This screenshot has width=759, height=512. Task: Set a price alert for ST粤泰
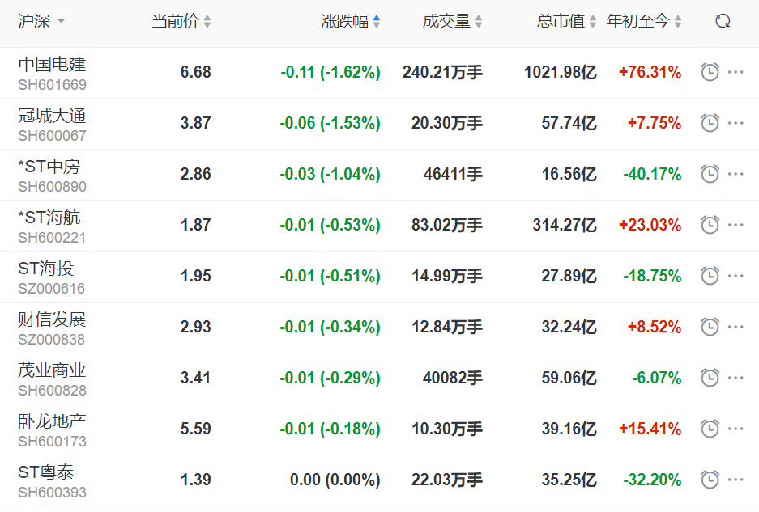tap(710, 480)
